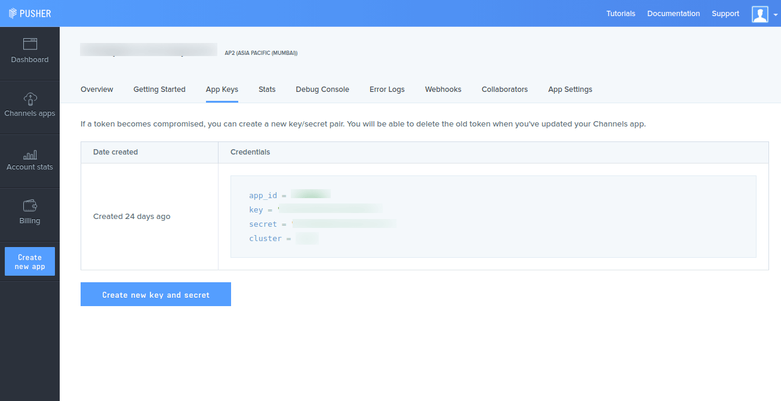
Task: Open the Tutorials link
Action: pos(621,14)
